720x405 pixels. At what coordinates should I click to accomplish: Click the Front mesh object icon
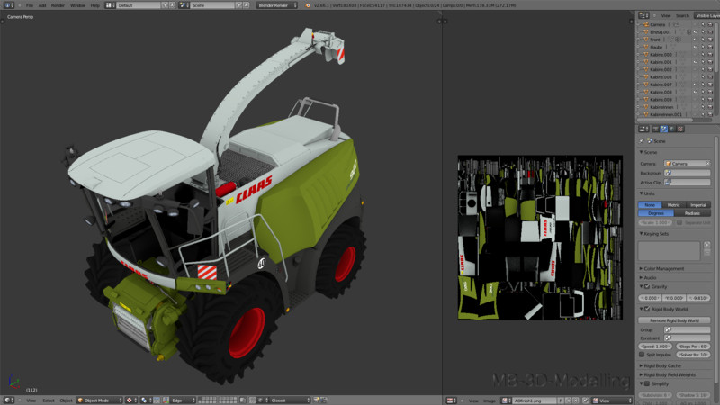point(646,40)
